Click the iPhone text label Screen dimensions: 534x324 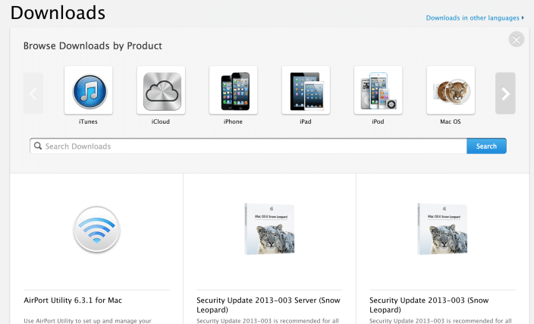point(233,121)
